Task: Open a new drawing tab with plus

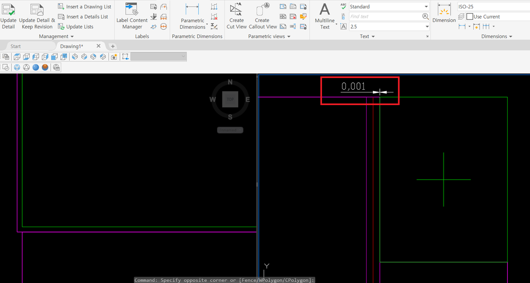Action: [113, 46]
